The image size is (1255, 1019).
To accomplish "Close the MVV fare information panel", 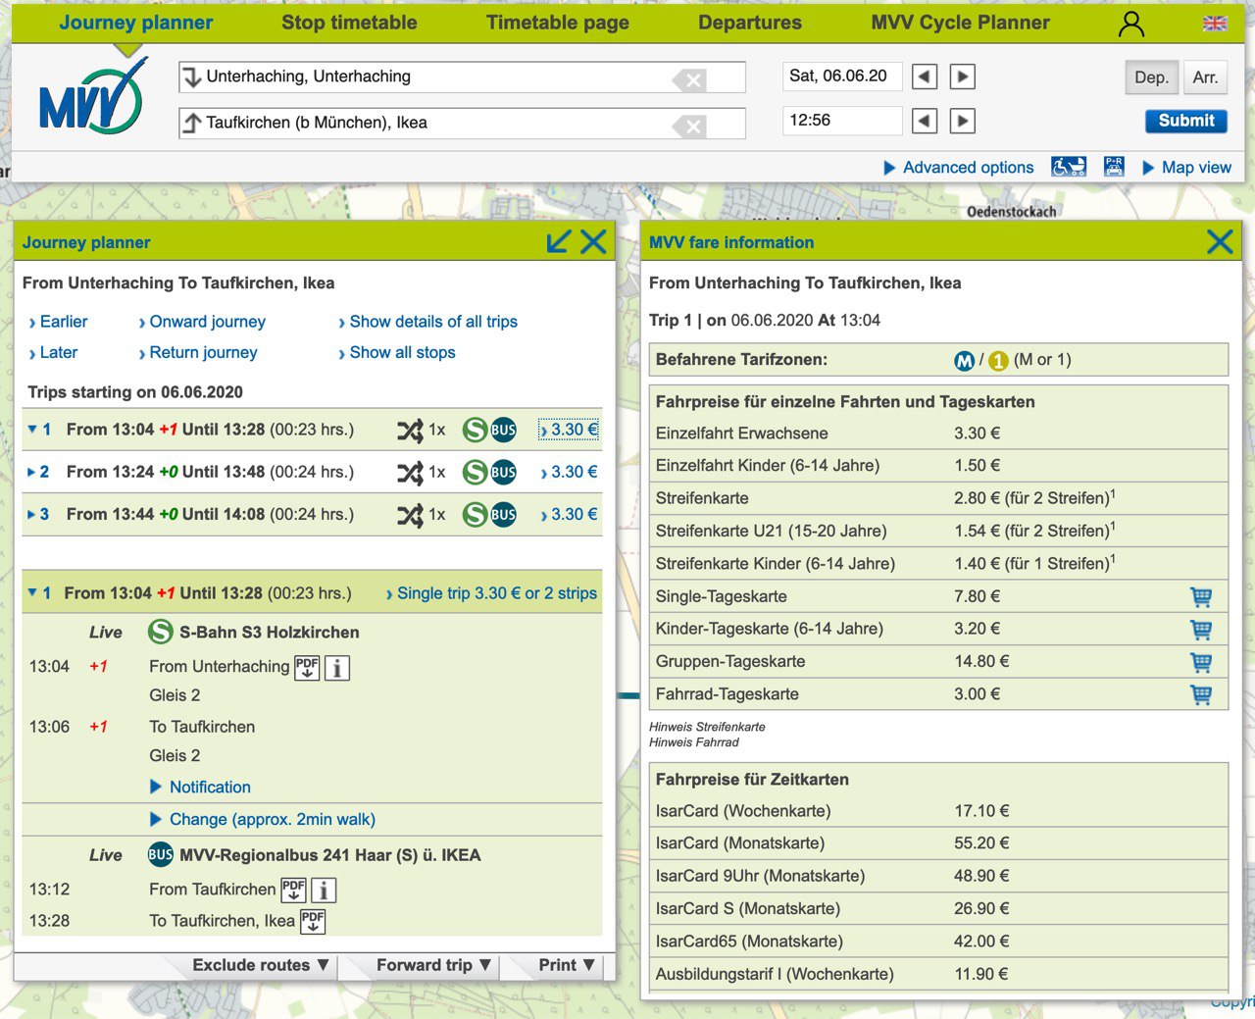I will pos(1220,241).
